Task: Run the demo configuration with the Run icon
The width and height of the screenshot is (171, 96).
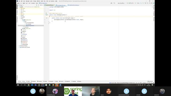Action: pyautogui.click(x=127, y=3)
